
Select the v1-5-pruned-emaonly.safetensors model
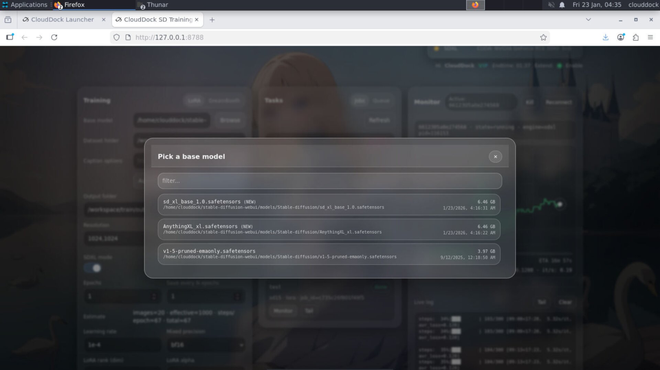point(329,254)
